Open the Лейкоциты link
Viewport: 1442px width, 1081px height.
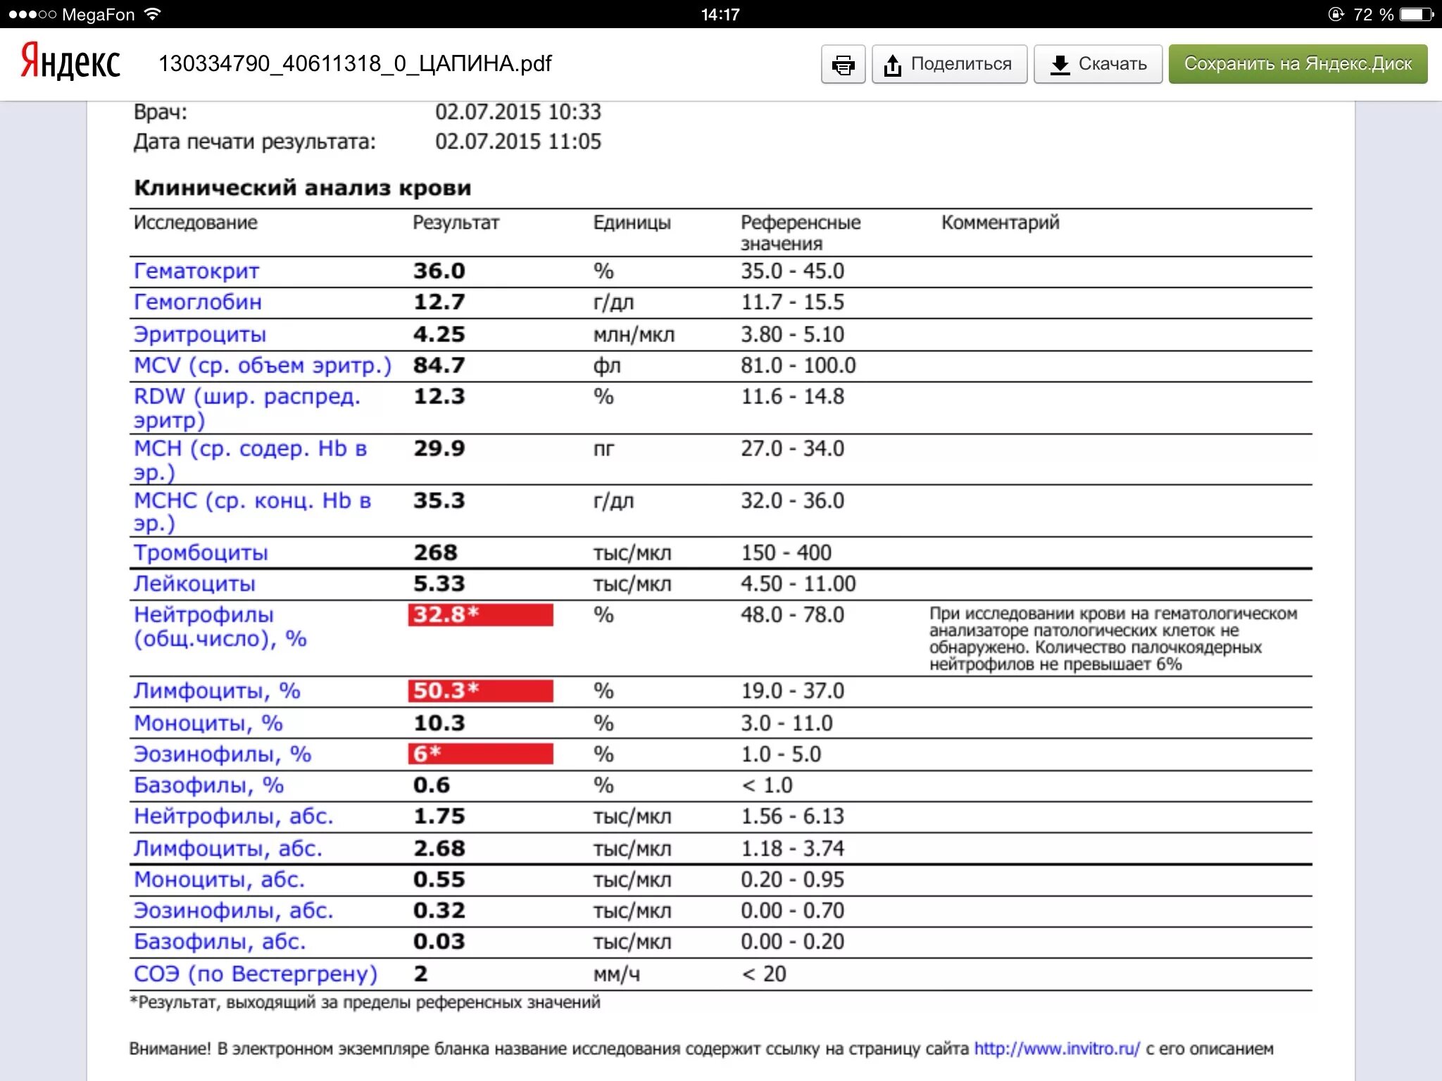click(x=194, y=583)
